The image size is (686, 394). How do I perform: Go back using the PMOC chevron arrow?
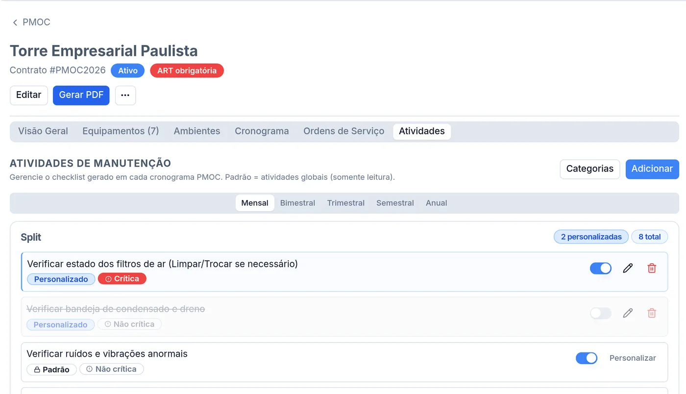[x=15, y=23]
